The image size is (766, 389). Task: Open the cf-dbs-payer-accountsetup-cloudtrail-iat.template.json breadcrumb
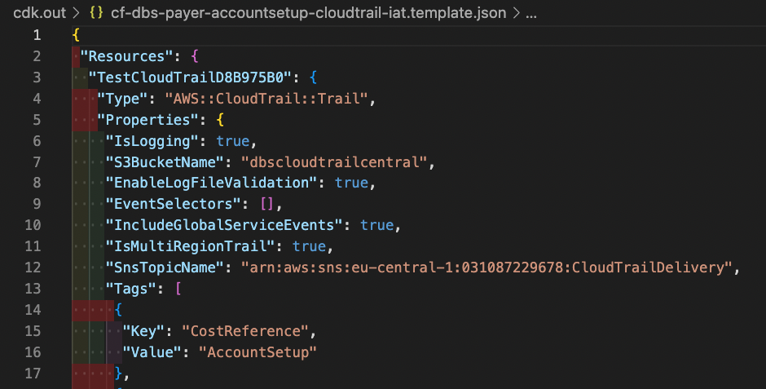[308, 13]
